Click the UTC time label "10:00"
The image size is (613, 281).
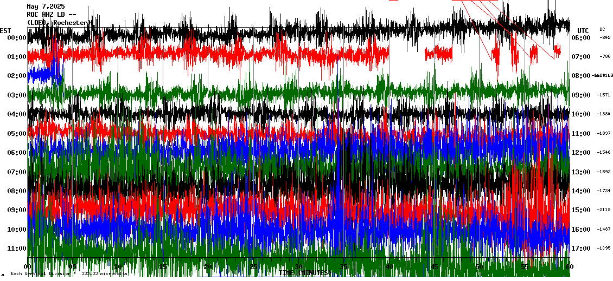click(581, 114)
